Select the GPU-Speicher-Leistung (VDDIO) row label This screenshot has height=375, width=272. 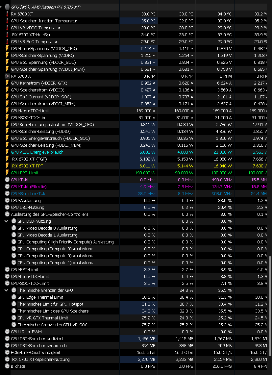pyautogui.click(x=41, y=132)
